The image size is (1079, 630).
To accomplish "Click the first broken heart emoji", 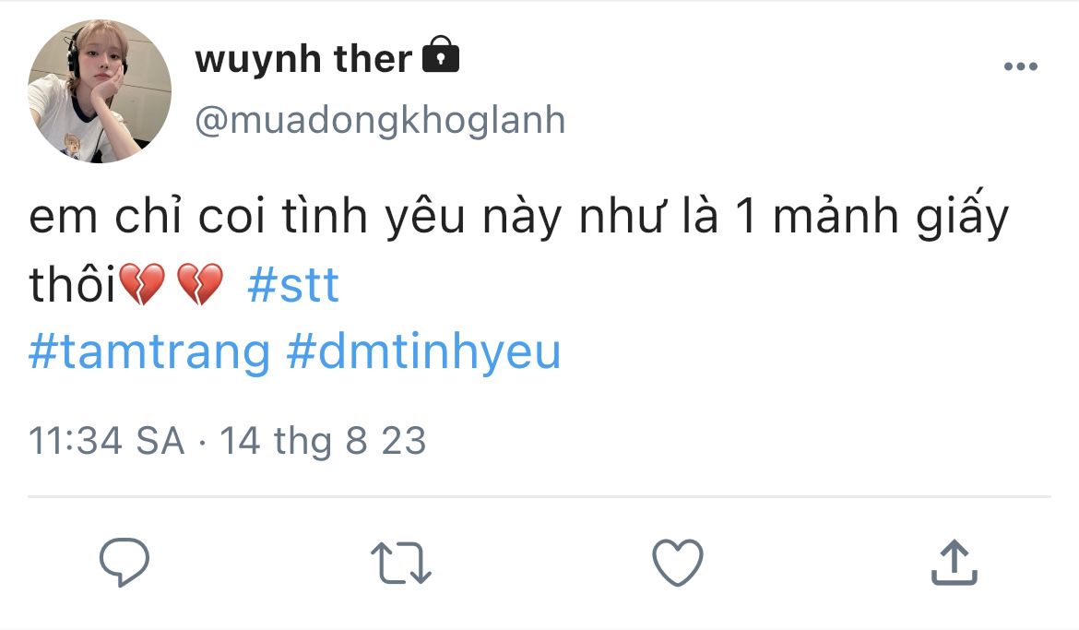I will [x=141, y=285].
